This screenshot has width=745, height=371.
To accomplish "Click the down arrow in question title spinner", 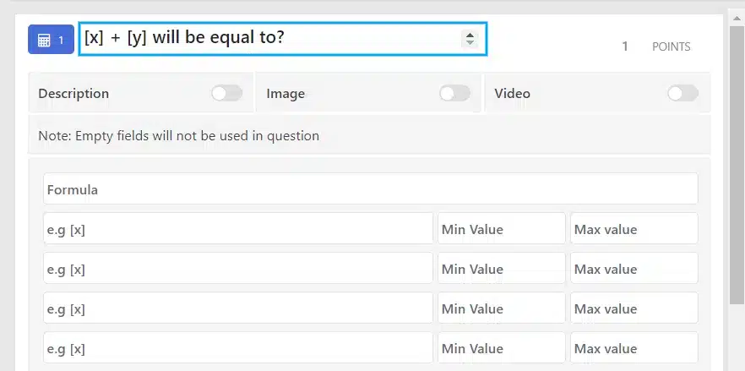I will (x=470, y=42).
